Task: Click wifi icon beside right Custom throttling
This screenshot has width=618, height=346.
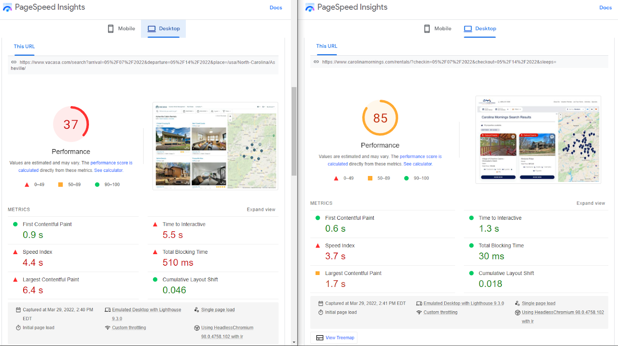Action: pyautogui.click(x=419, y=312)
